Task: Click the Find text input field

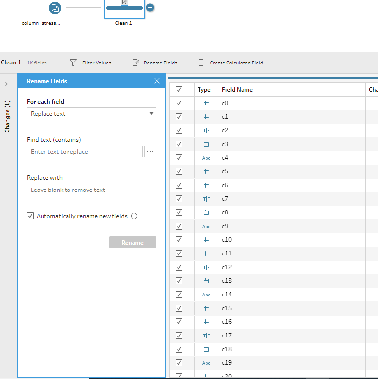Action: [x=85, y=152]
